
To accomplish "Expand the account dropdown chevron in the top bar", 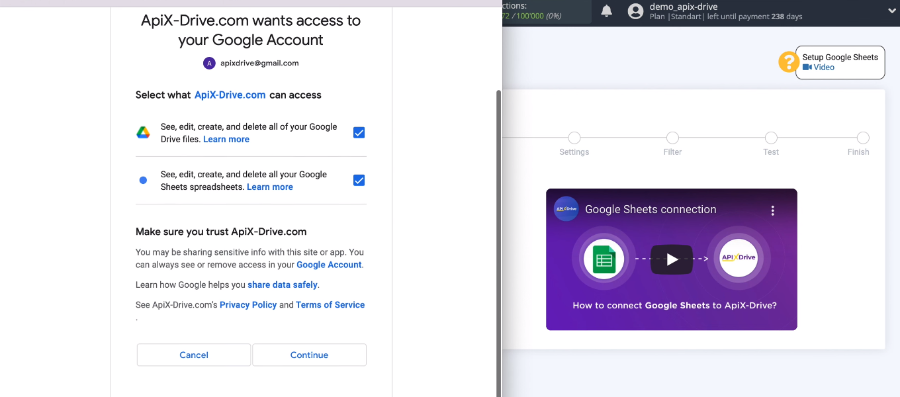I will point(891,11).
